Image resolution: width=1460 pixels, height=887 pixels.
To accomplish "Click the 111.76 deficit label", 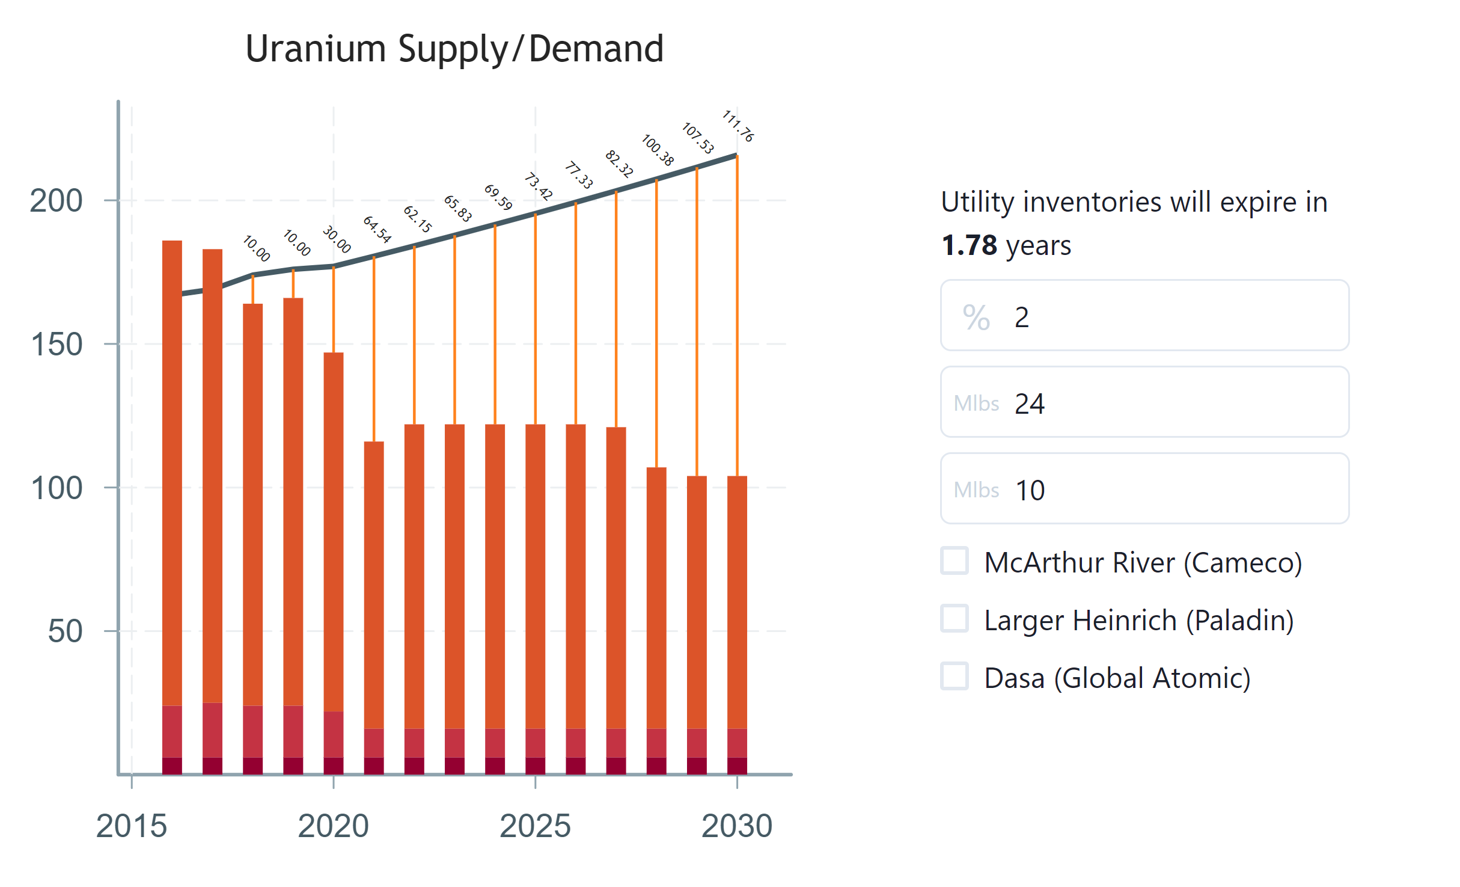I will tap(738, 126).
